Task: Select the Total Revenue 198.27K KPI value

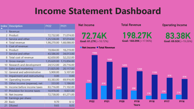Action: click(137, 36)
